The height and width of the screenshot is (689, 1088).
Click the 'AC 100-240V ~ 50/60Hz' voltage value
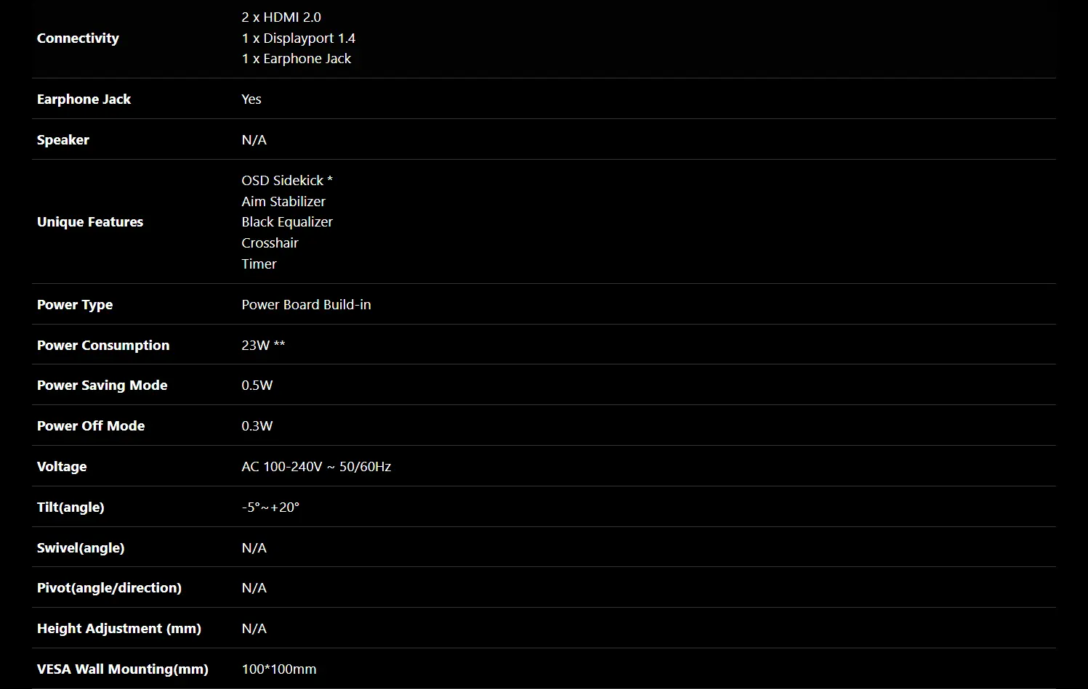point(316,467)
